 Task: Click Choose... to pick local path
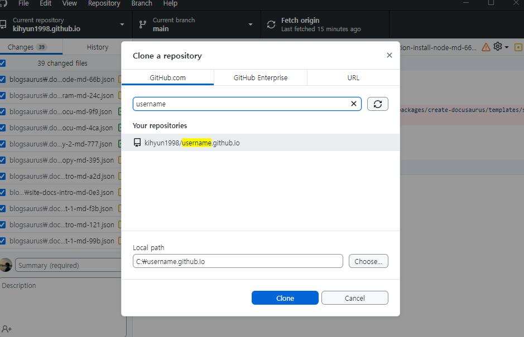click(x=368, y=261)
